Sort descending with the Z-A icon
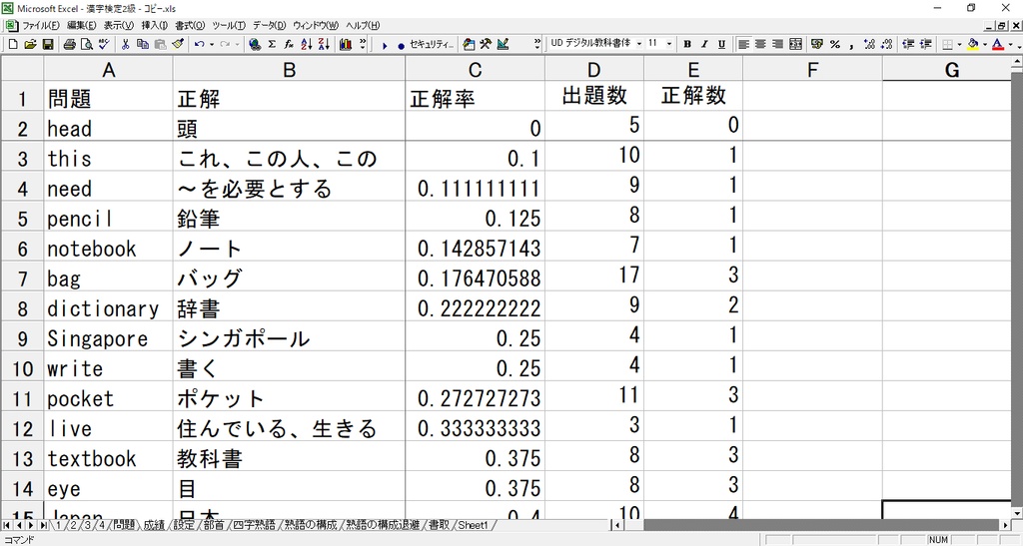Viewport: 1023px width, 546px height. [x=324, y=44]
